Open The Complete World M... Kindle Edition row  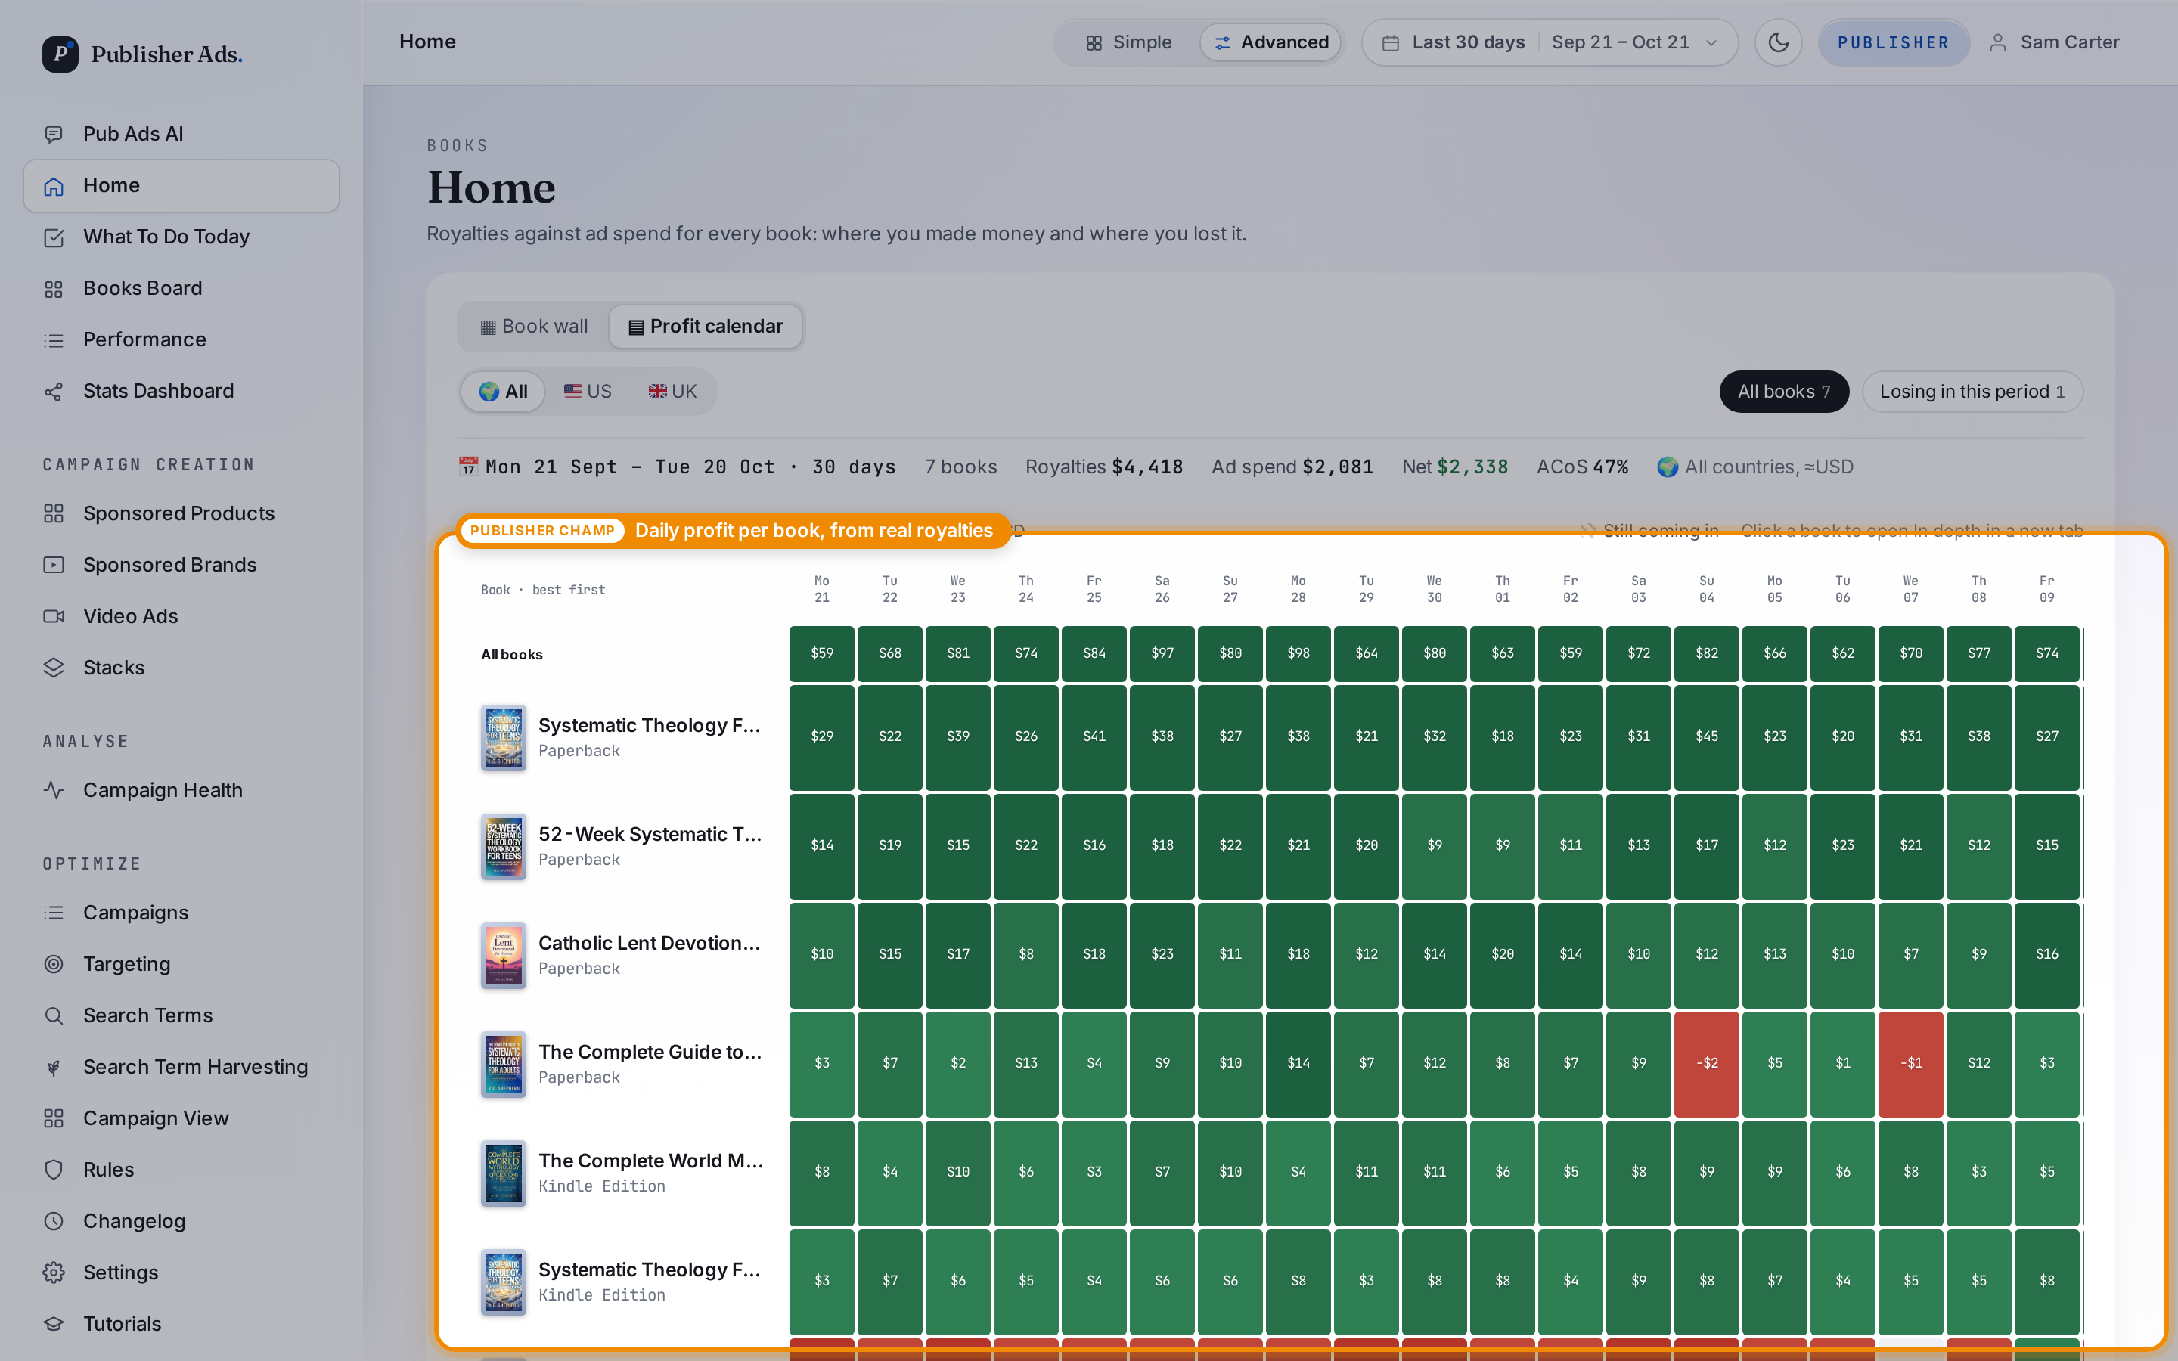click(623, 1173)
